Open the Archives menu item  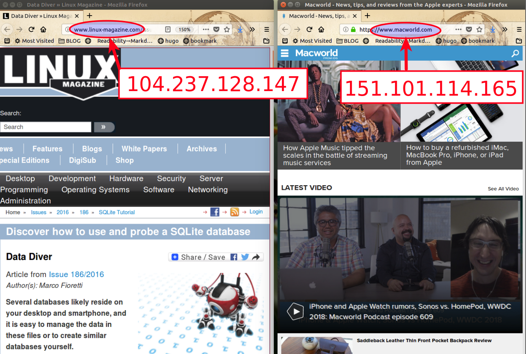(202, 149)
